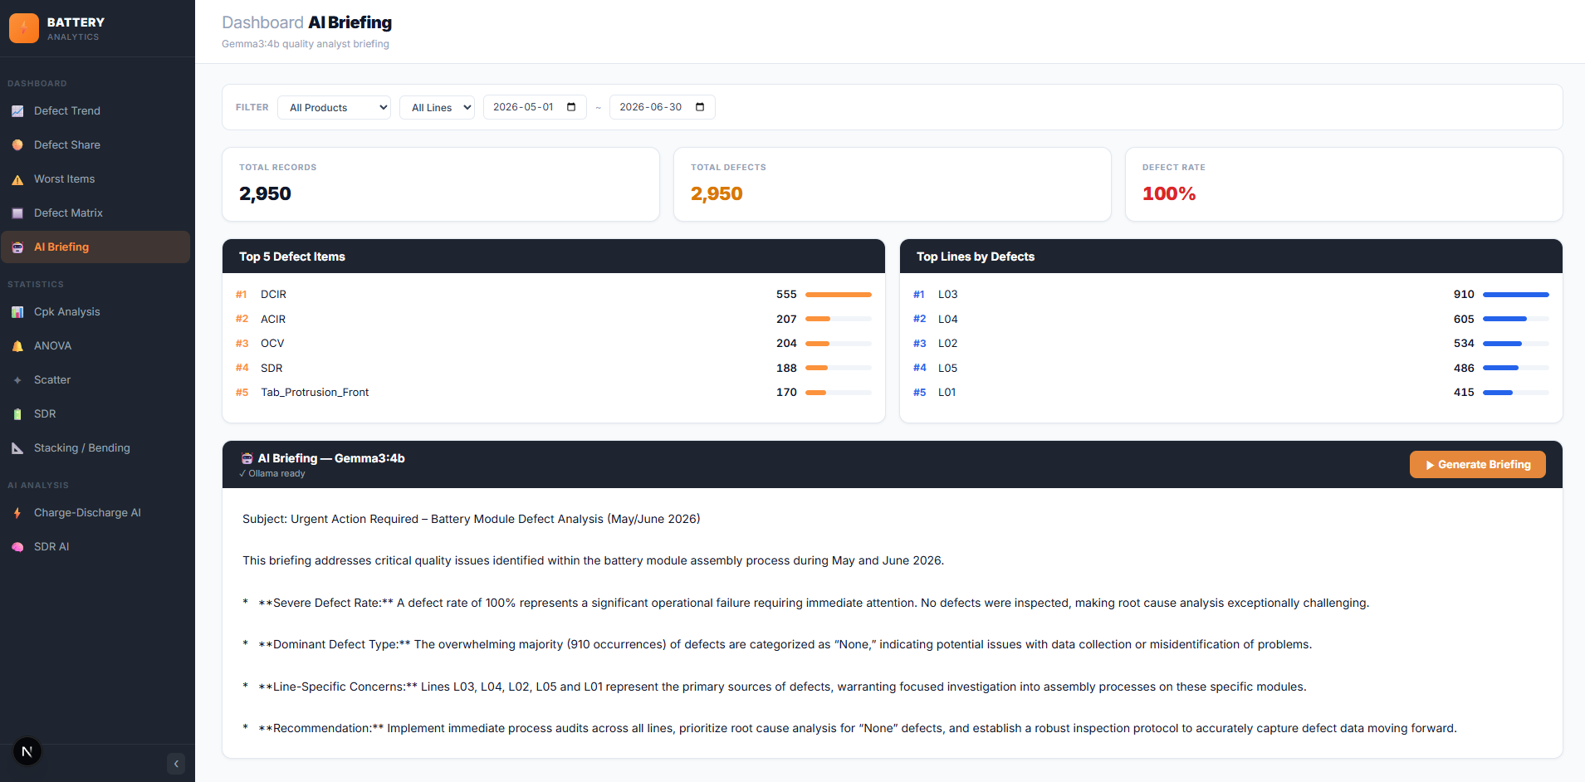
Task: Click the L04 line defects bar
Action: tap(1516, 319)
